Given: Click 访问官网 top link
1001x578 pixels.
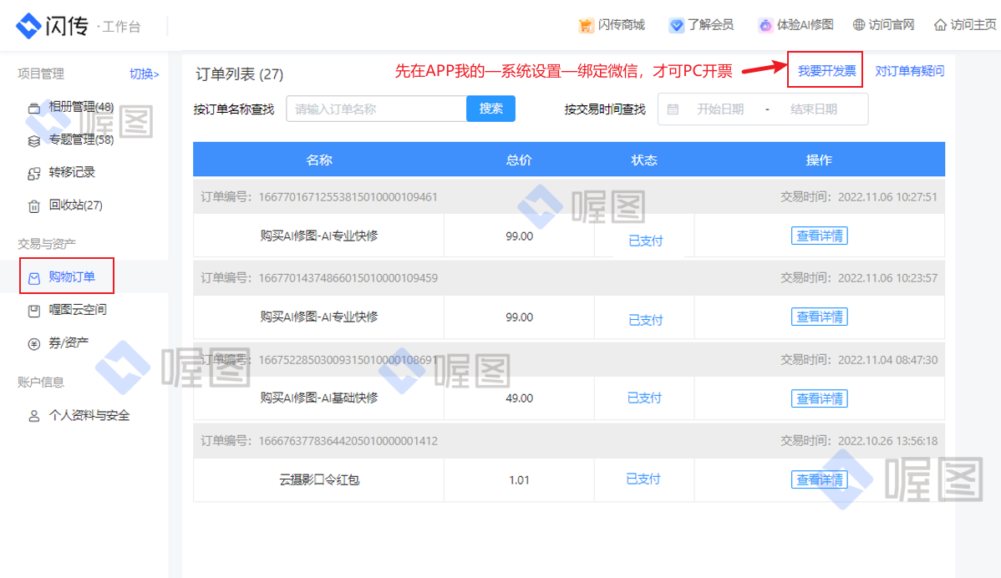Looking at the screenshot, I should pyautogui.click(x=892, y=25).
